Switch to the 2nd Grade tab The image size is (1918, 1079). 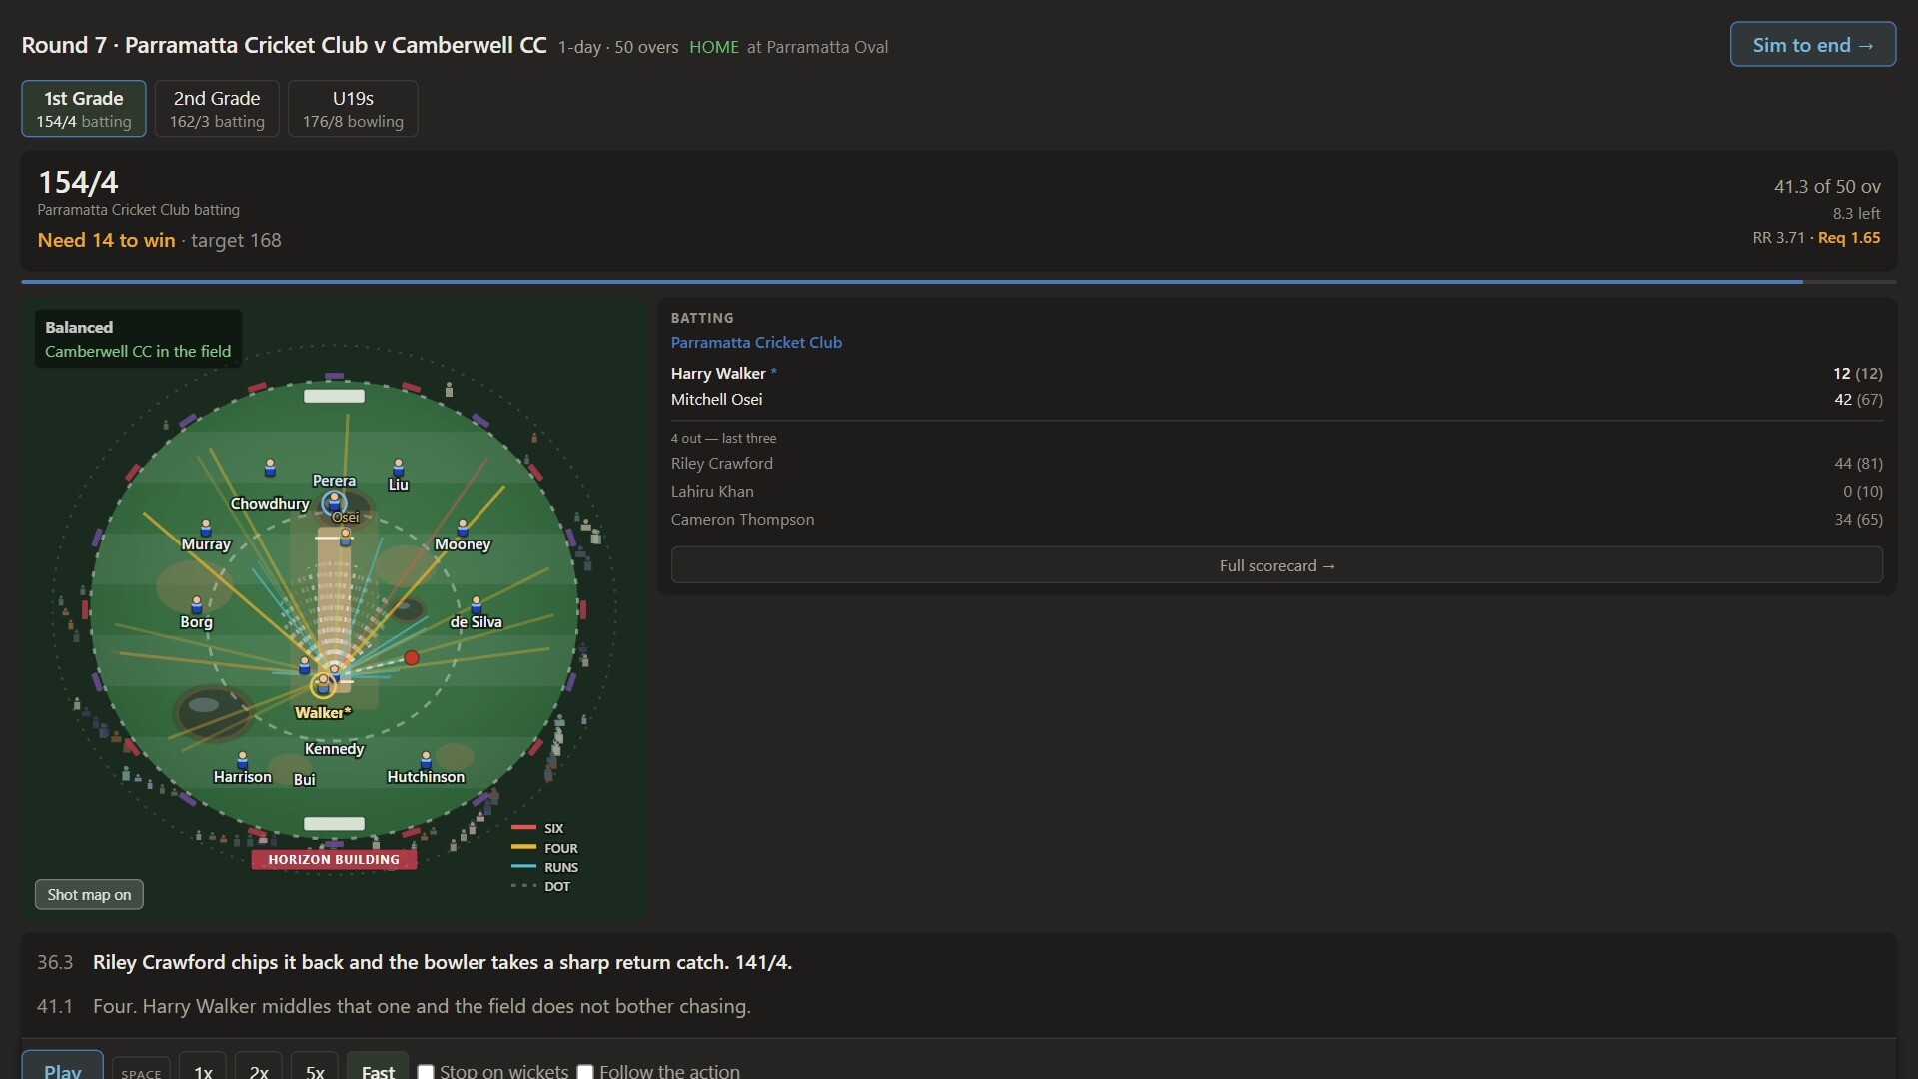(x=217, y=109)
